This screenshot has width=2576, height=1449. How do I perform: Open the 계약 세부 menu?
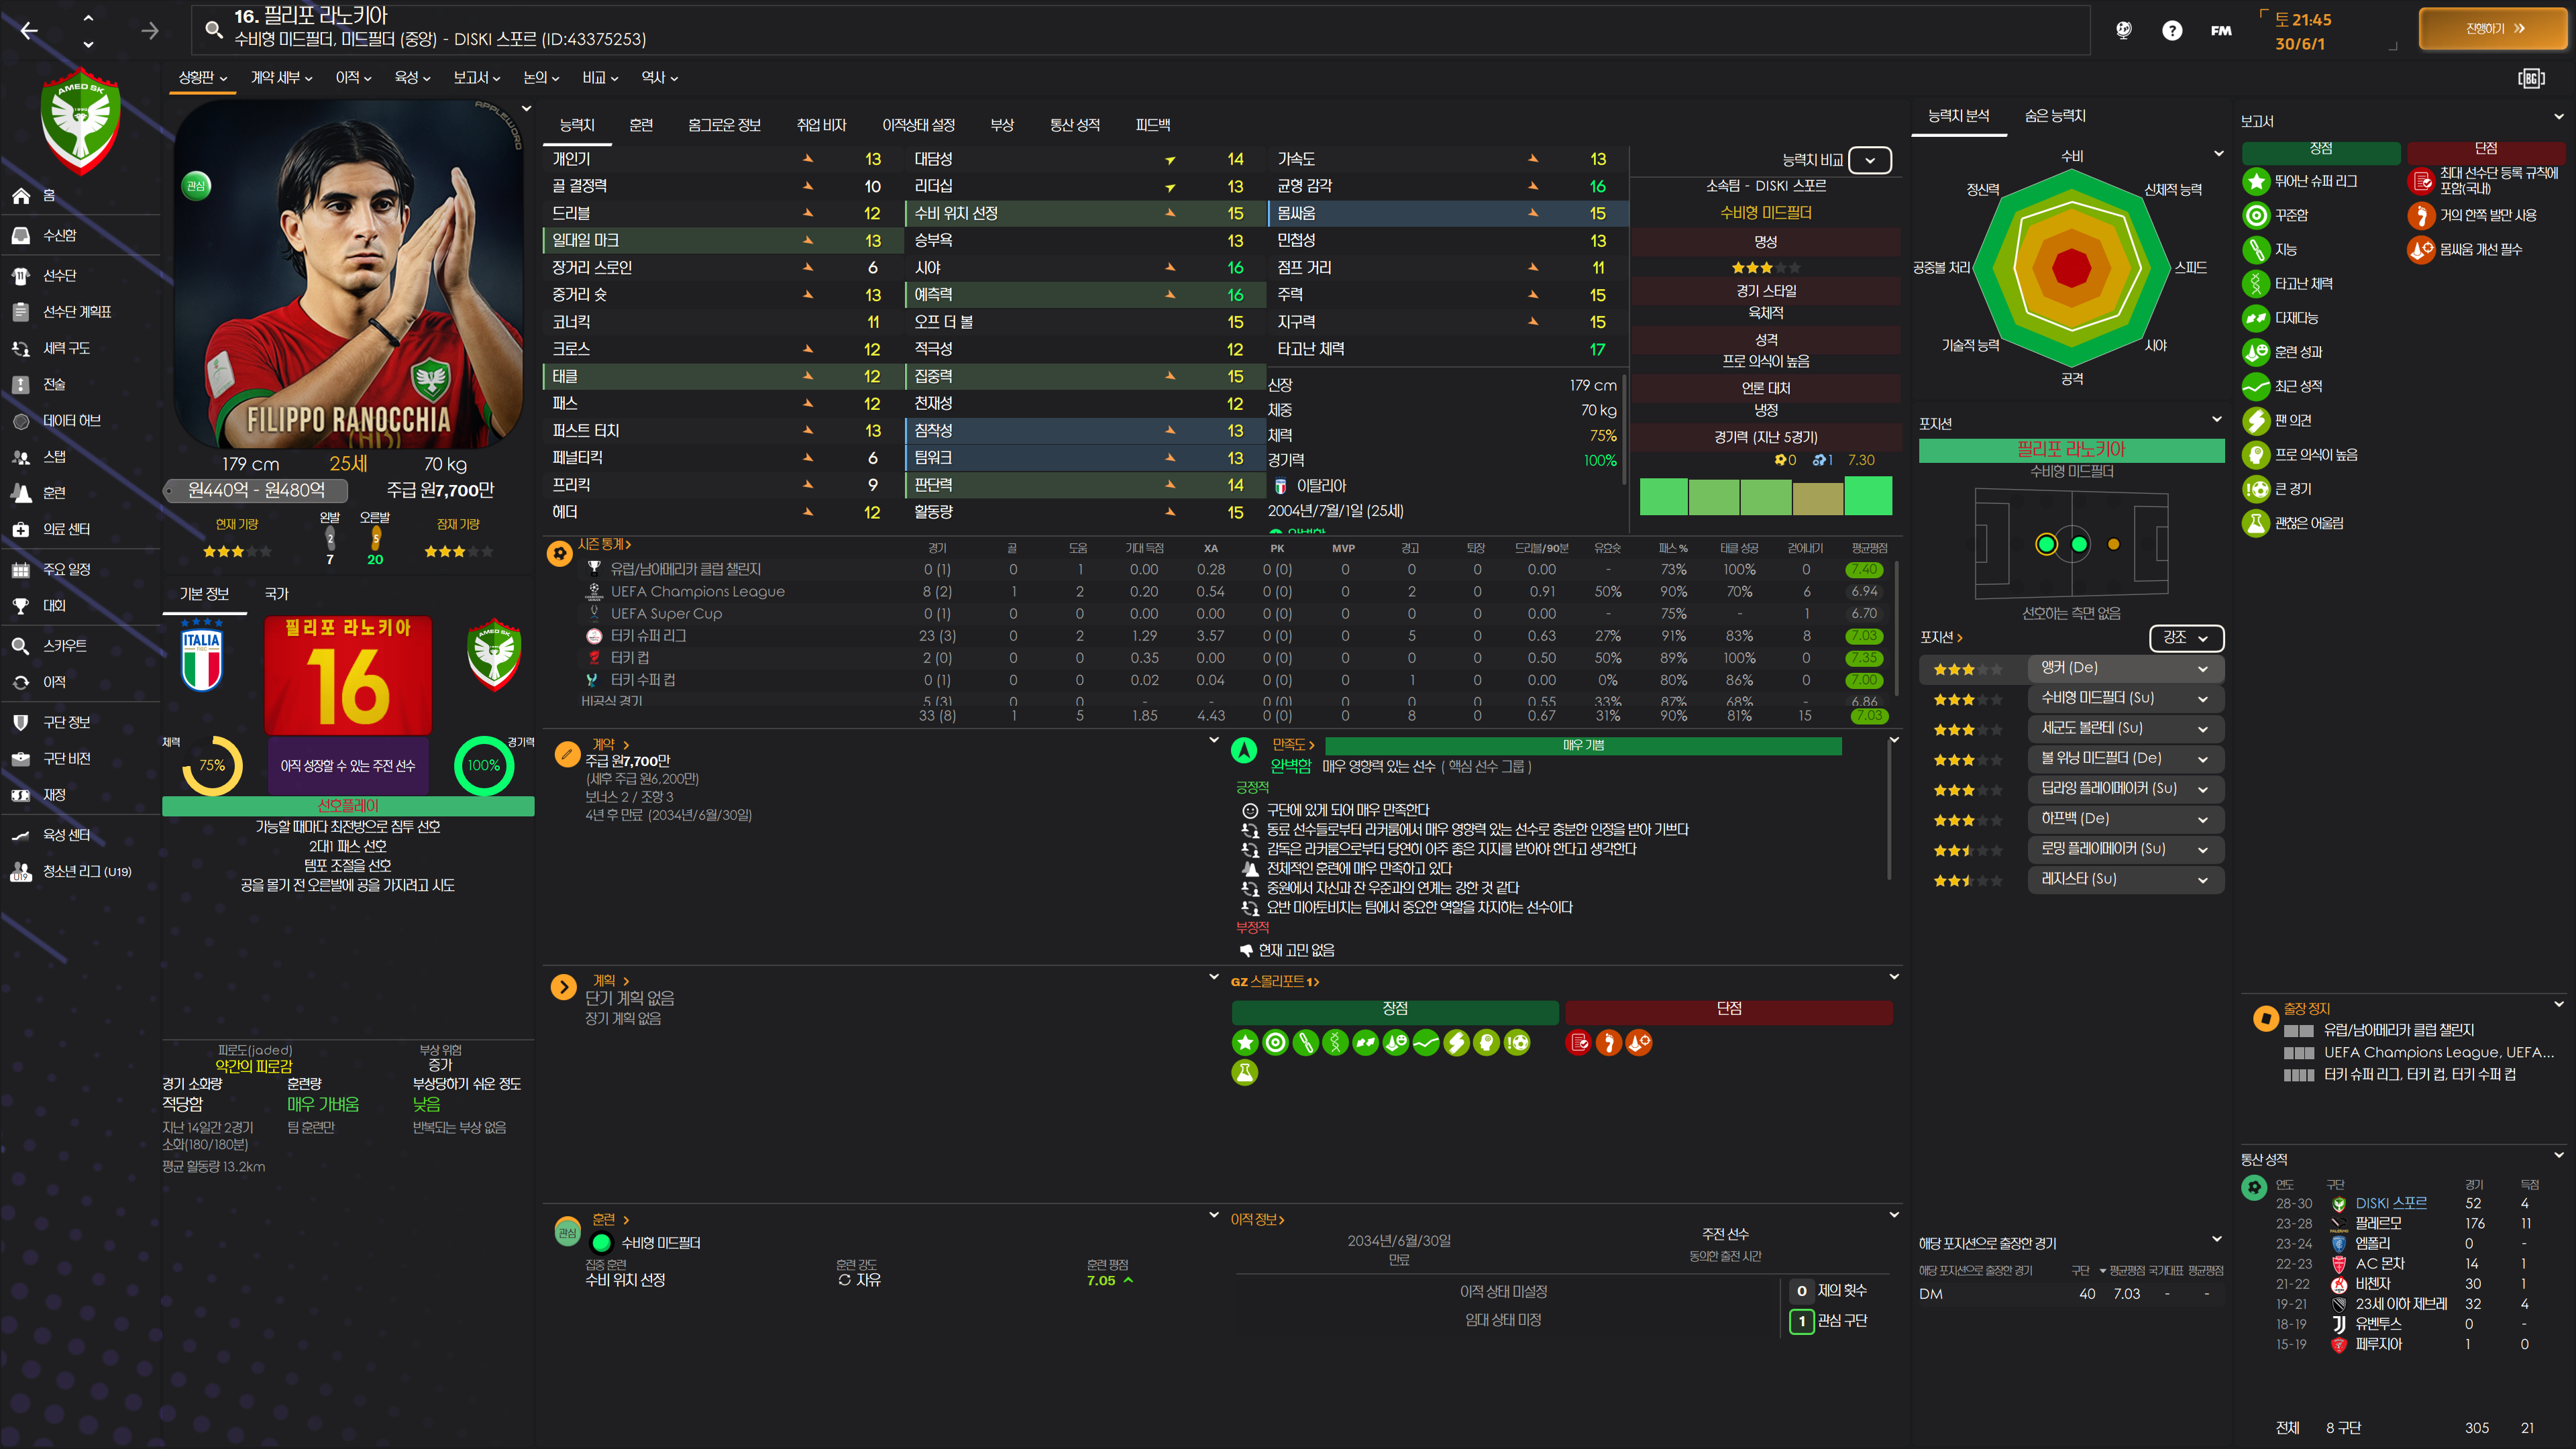pos(280,77)
